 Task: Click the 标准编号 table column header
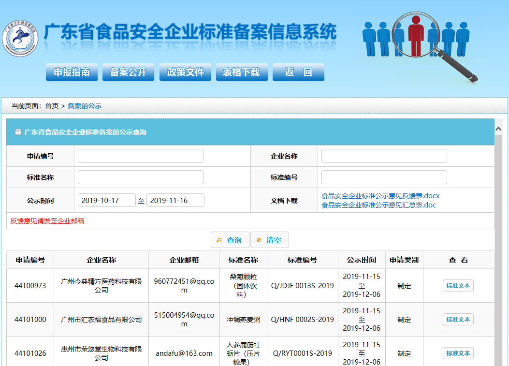[x=302, y=260]
